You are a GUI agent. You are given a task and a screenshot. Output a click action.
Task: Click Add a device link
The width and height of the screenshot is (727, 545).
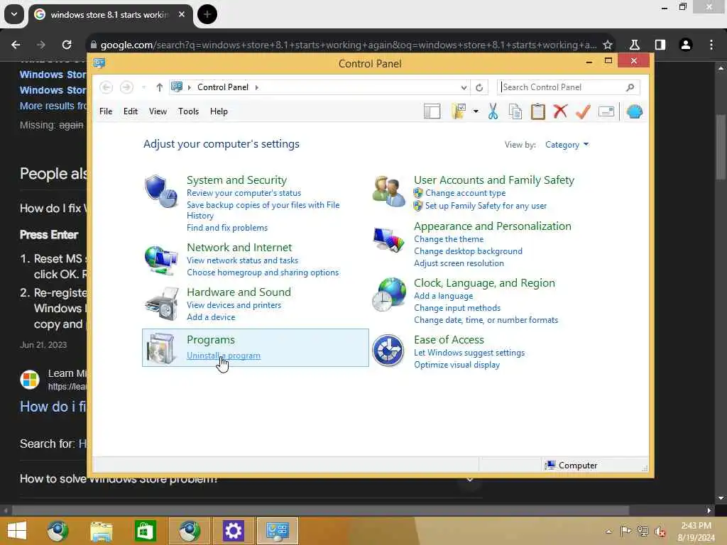click(211, 317)
